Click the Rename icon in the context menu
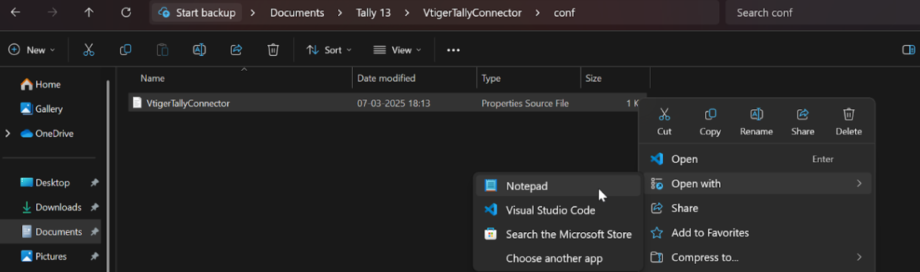 tap(756, 115)
